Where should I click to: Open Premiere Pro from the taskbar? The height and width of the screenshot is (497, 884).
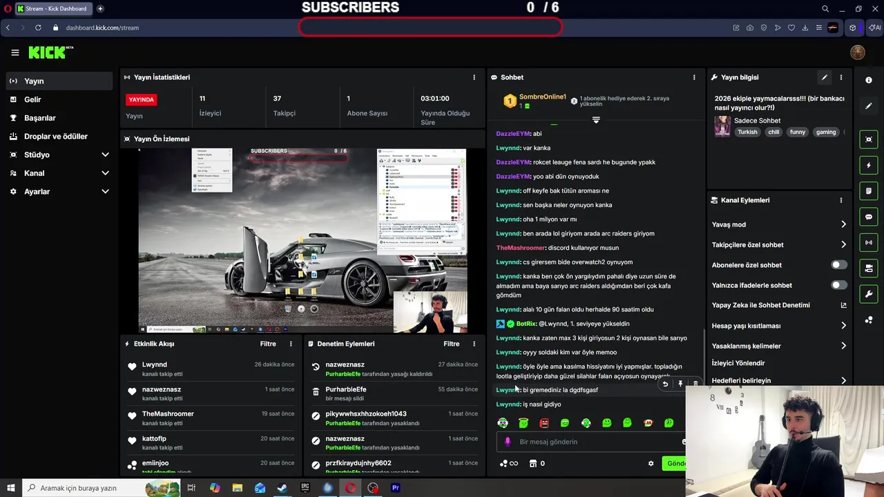396,488
